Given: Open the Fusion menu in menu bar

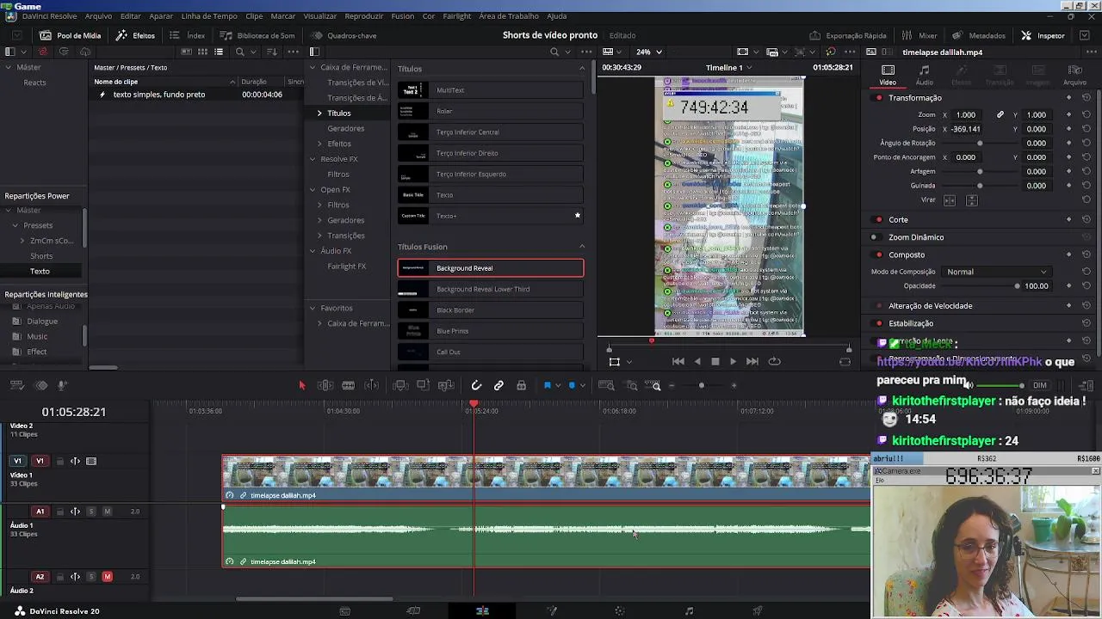Looking at the screenshot, I should [x=402, y=16].
